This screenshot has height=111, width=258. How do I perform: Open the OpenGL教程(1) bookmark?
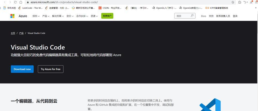(191, 8)
